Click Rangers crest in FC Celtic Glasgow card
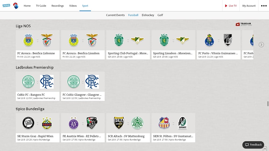Screen dimensions: 269x151 (x=92, y=82)
